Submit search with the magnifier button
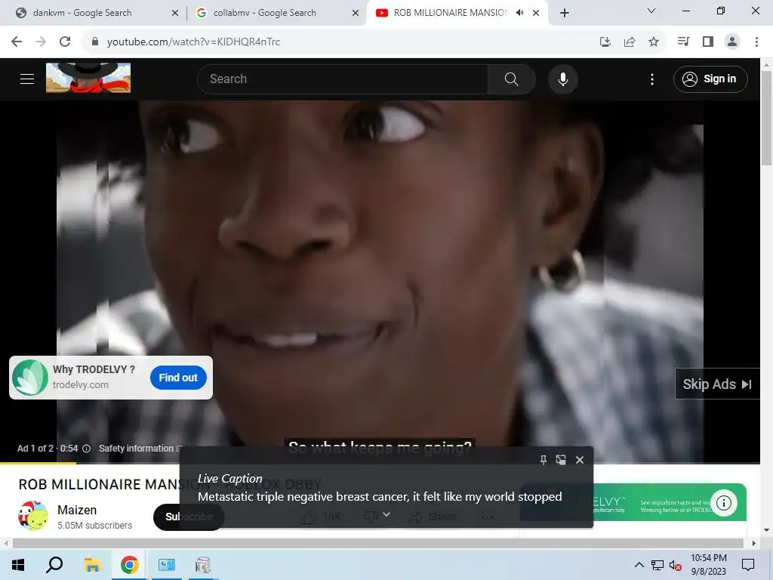773x580 pixels. click(511, 79)
